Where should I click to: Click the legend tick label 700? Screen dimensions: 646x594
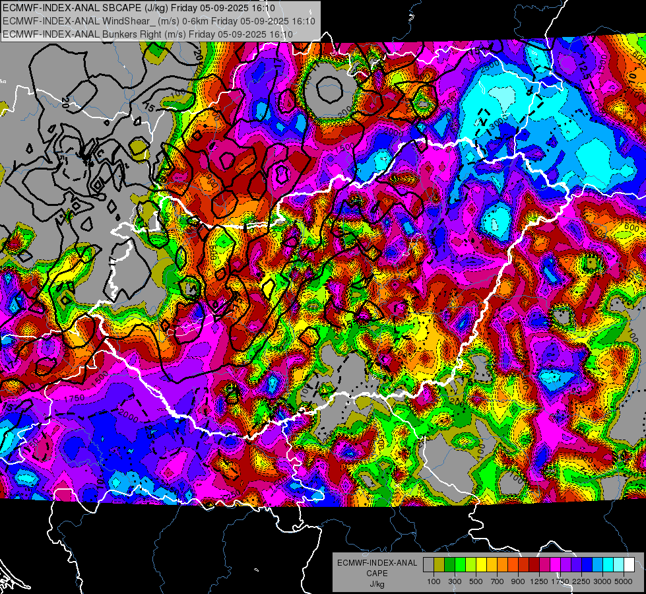click(x=498, y=581)
